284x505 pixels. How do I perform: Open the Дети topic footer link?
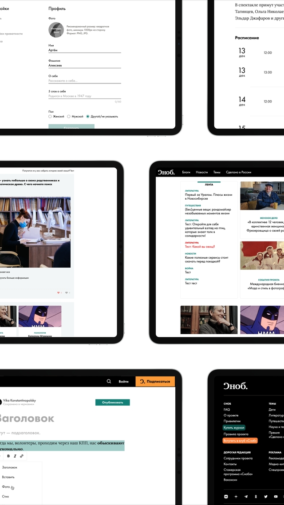pyautogui.click(x=272, y=410)
